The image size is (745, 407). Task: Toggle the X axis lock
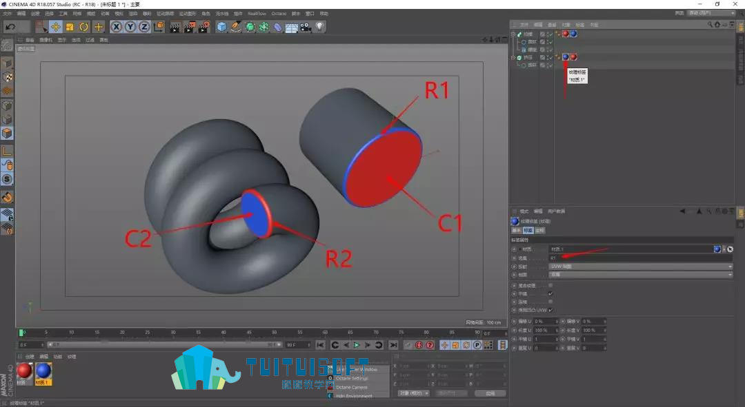coord(116,27)
